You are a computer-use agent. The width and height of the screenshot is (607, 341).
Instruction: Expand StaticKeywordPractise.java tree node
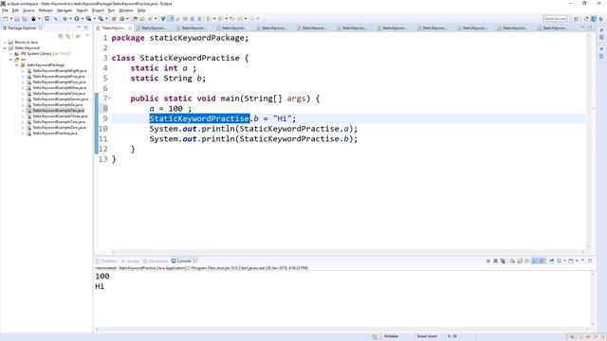(x=23, y=133)
